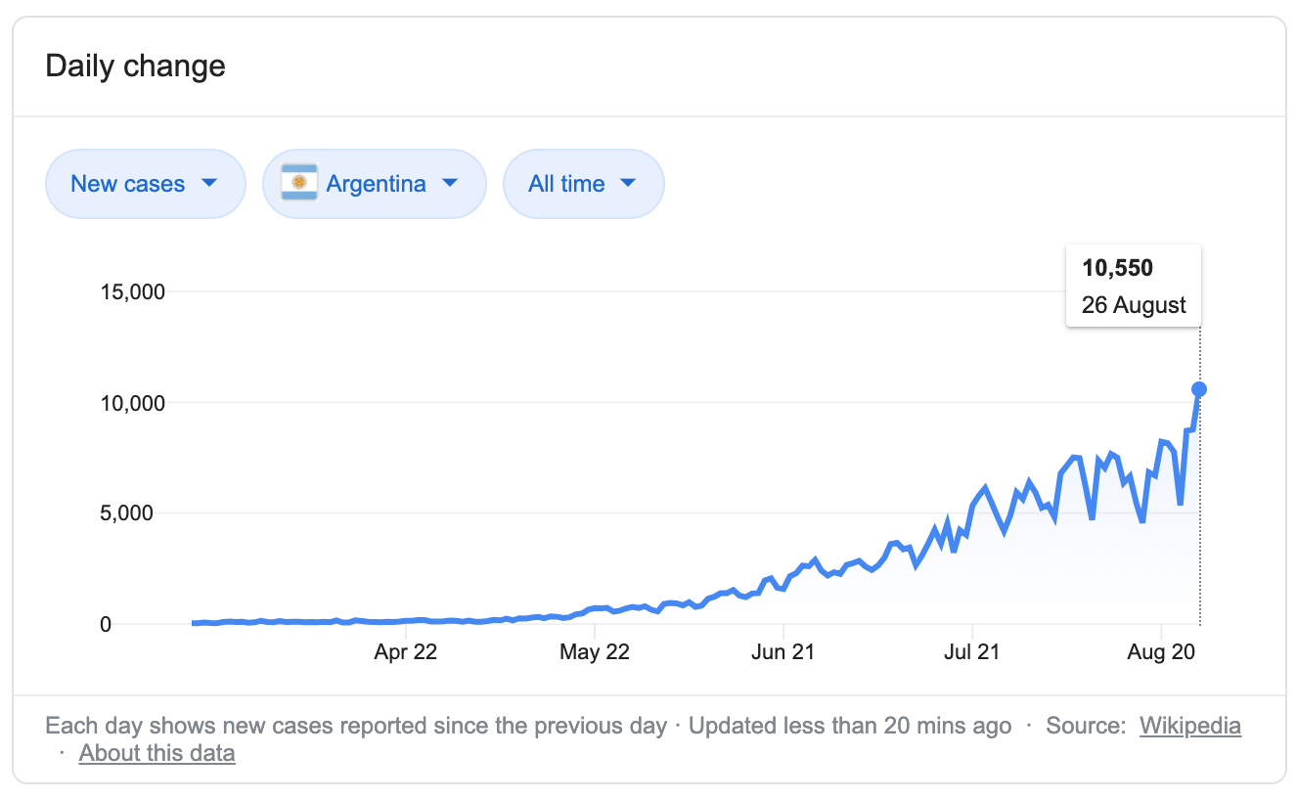Click the Jul 21 axis label
The image size is (1297, 800).
[x=972, y=652]
